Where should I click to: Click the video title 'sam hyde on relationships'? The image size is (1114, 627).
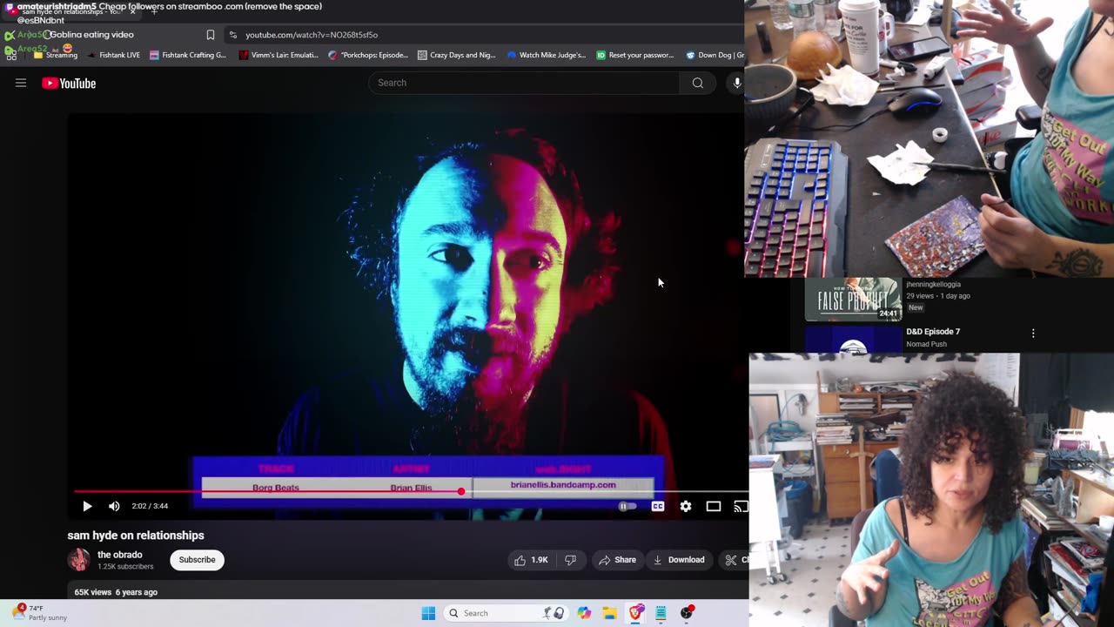[x=136, y=536]
